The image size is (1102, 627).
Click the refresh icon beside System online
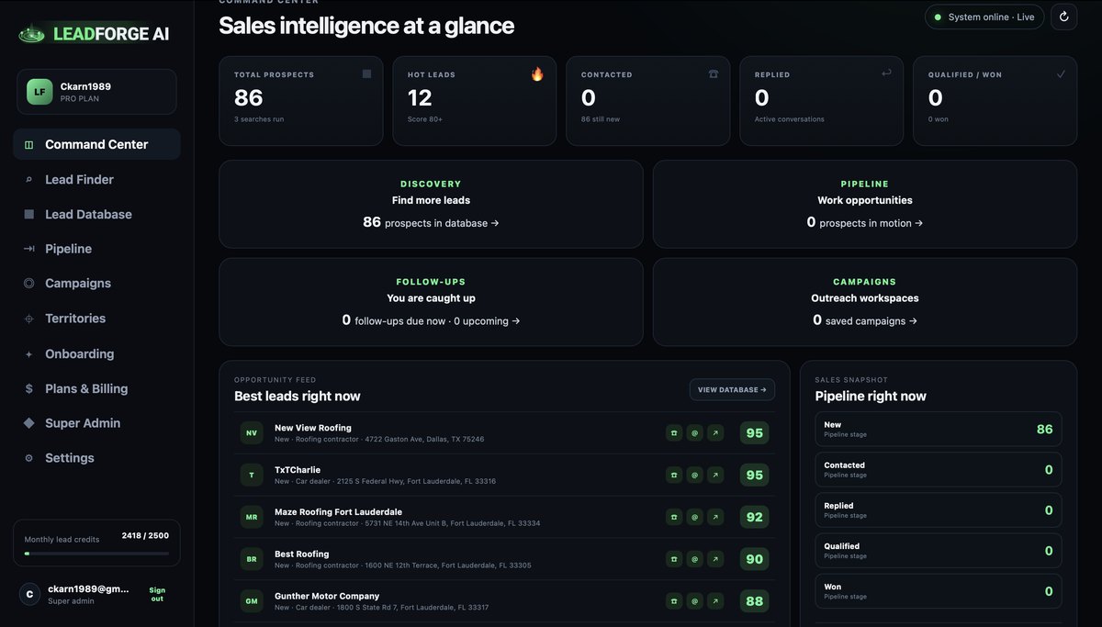1063,17
